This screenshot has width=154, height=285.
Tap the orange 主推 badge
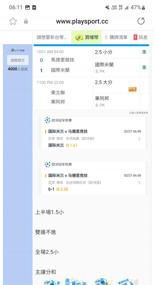point(132,89)
